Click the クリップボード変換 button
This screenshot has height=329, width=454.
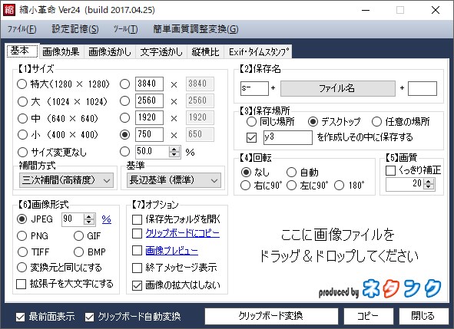(x=271, y=316)
